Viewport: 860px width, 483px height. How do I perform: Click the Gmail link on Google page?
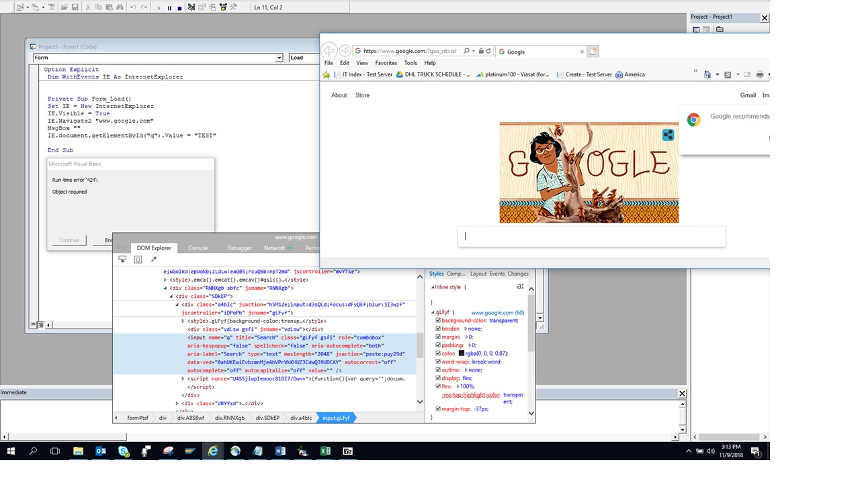(748, 95)
